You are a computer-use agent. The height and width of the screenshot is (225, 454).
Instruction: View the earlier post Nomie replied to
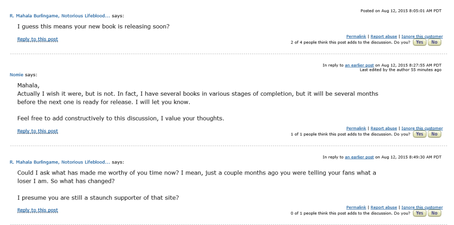(359, 65)
